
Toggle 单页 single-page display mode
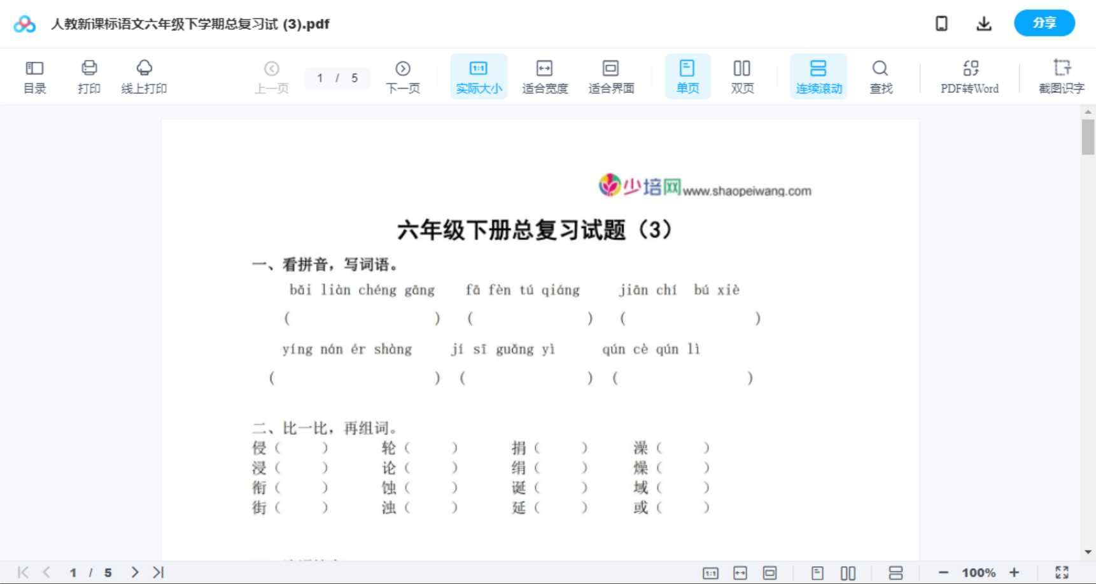[x=687, y=76]
